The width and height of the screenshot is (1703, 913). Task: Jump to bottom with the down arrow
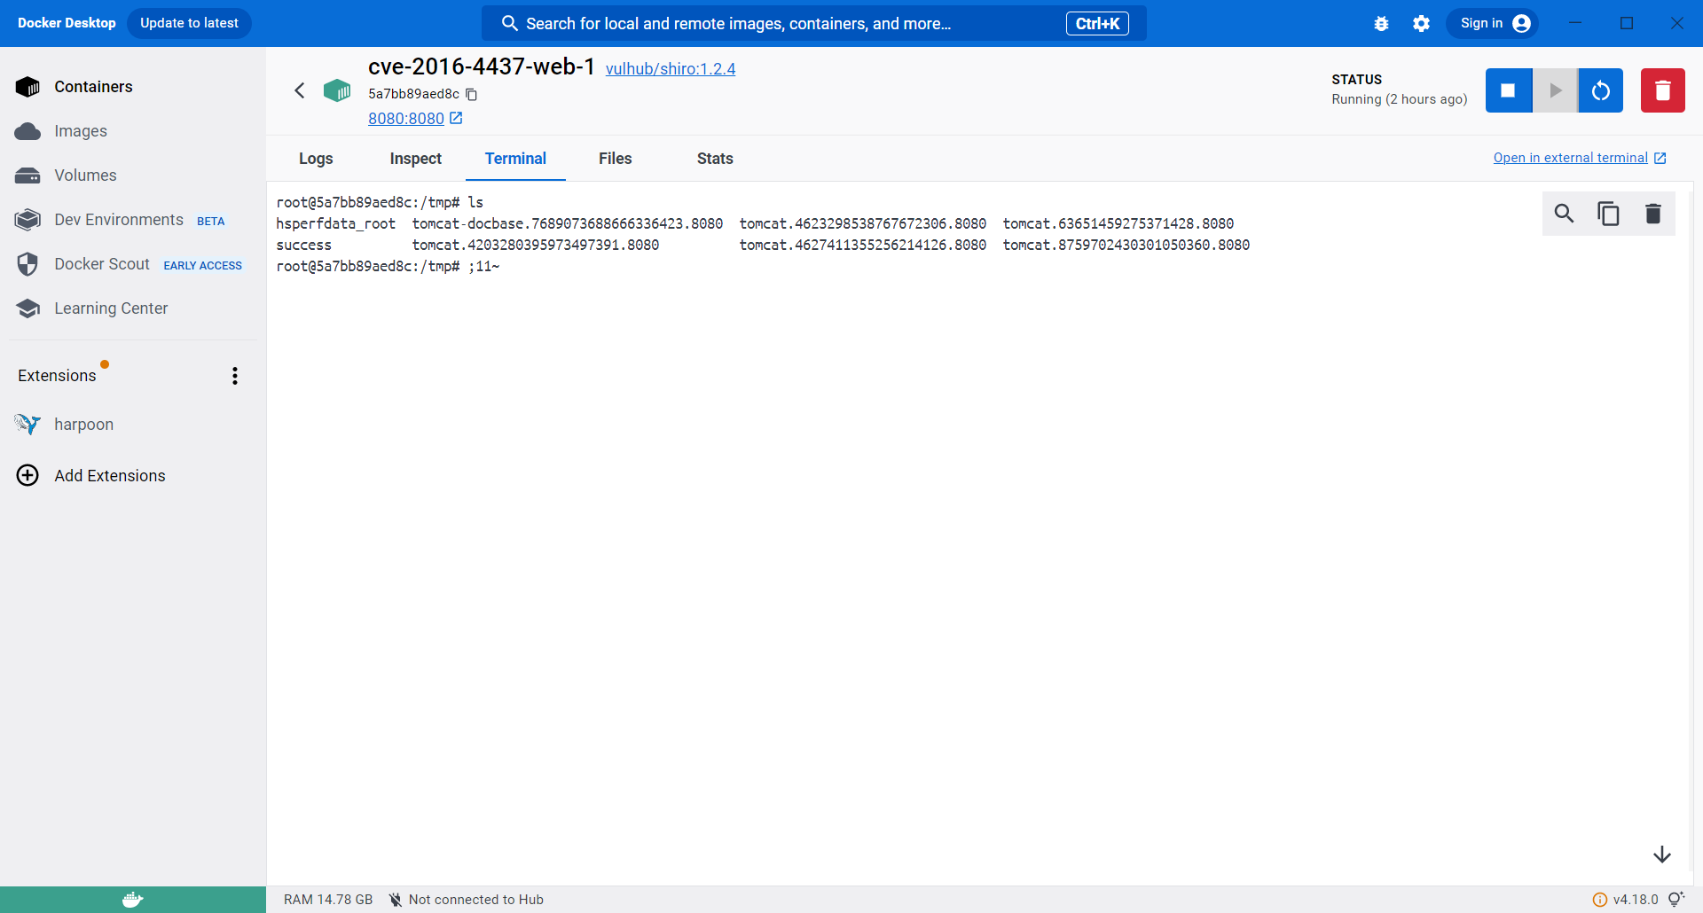(1662, 854)
